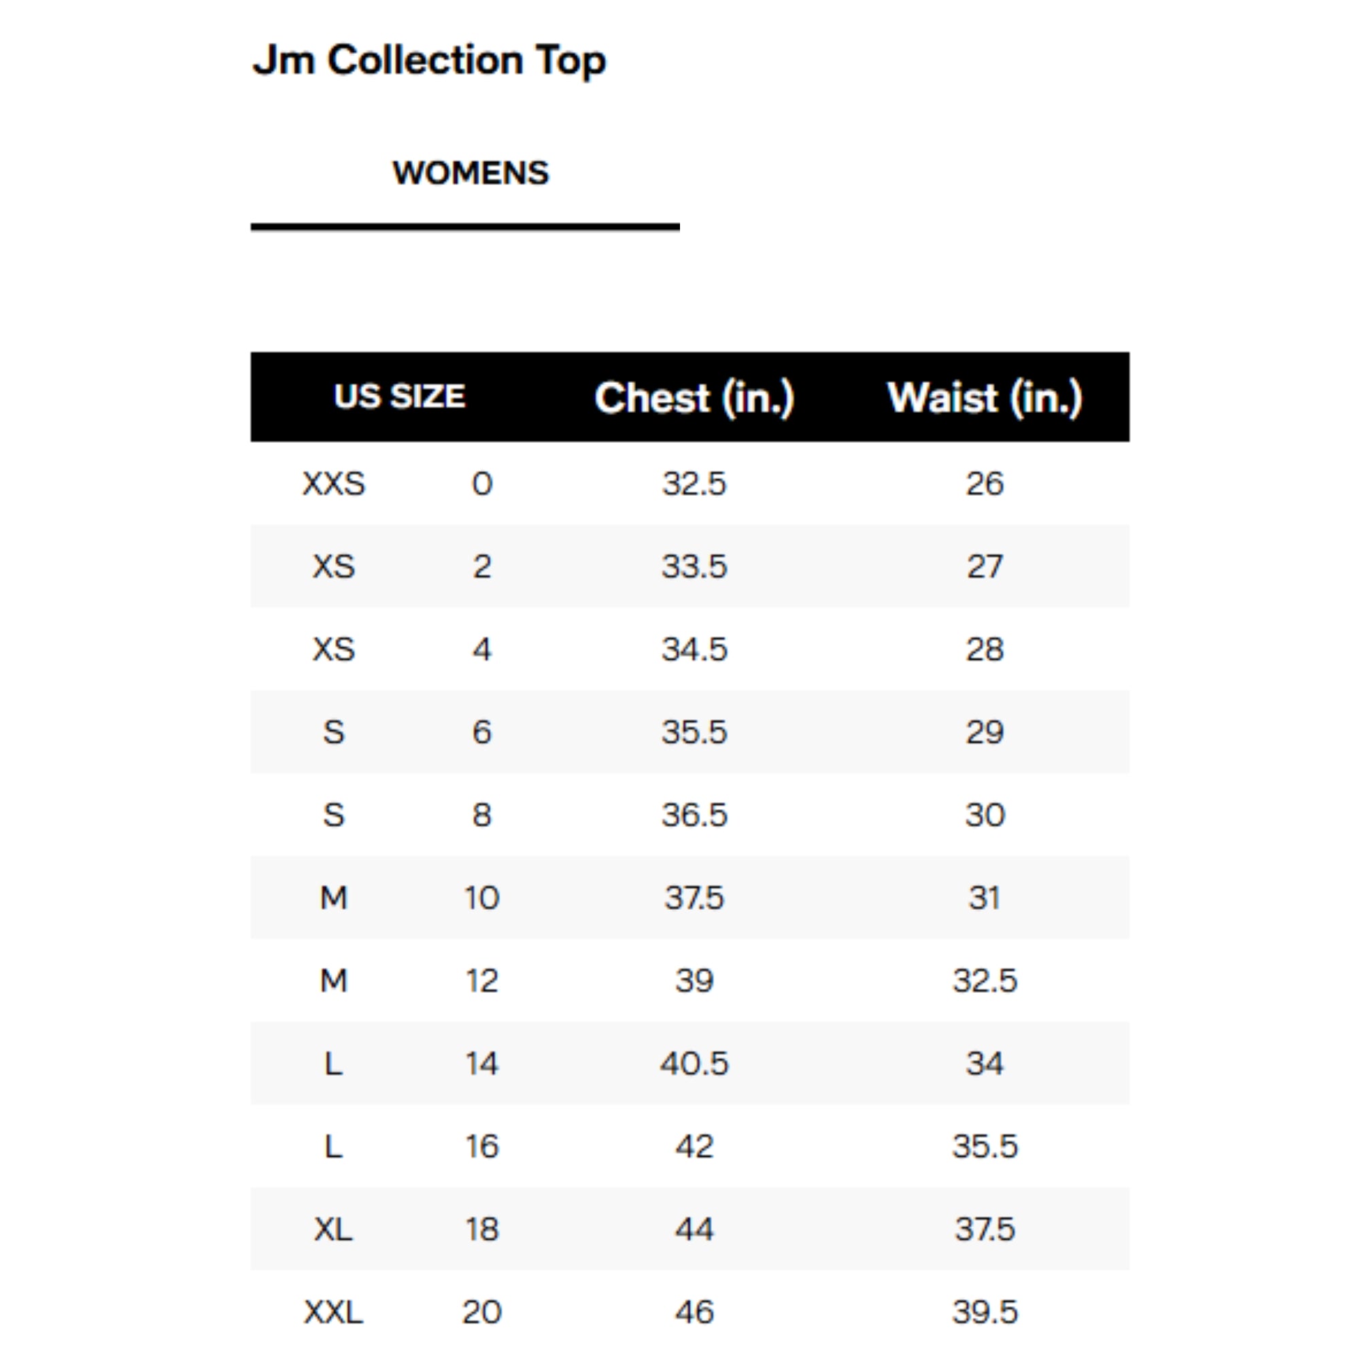Screen dimensions: 1360x1360
Task: Click the Chest (in.) column header
Action: [694, 398]
